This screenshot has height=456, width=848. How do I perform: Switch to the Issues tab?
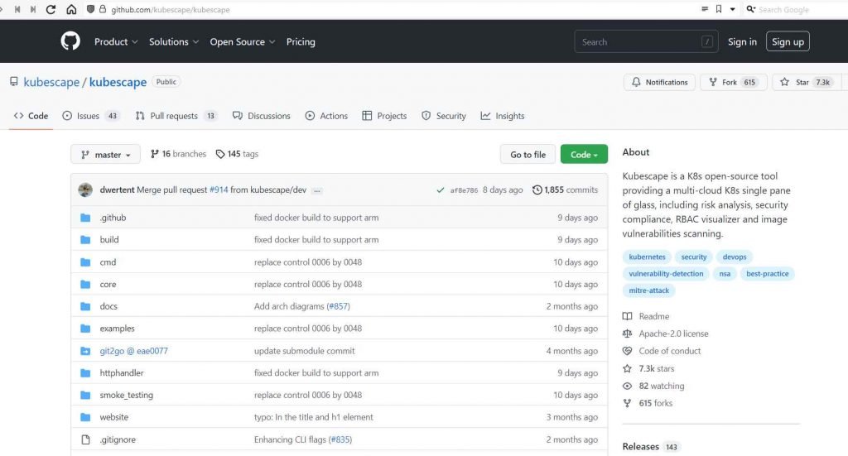(x=91, y=116)
